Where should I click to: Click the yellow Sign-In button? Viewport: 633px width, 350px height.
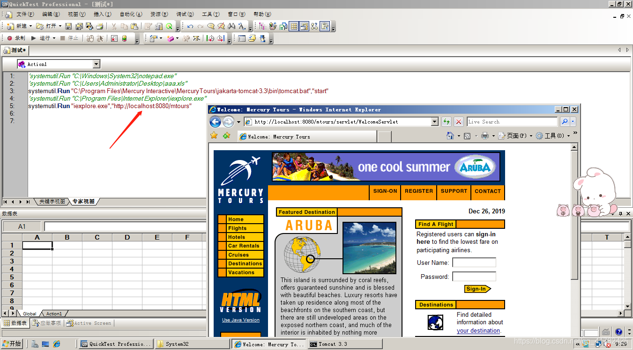(x=477, y=289)
